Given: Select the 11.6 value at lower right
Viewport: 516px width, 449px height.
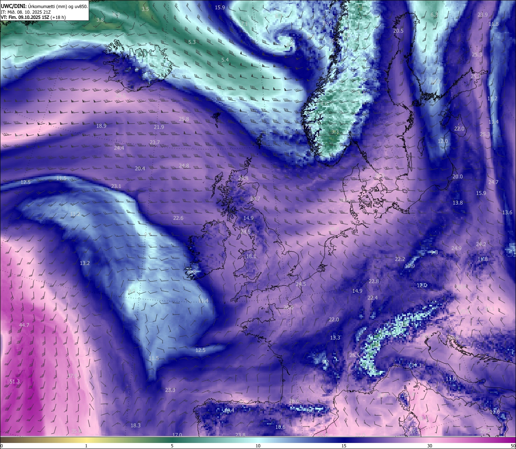Looking at the screenshot, I should click(x=495, y=412).
